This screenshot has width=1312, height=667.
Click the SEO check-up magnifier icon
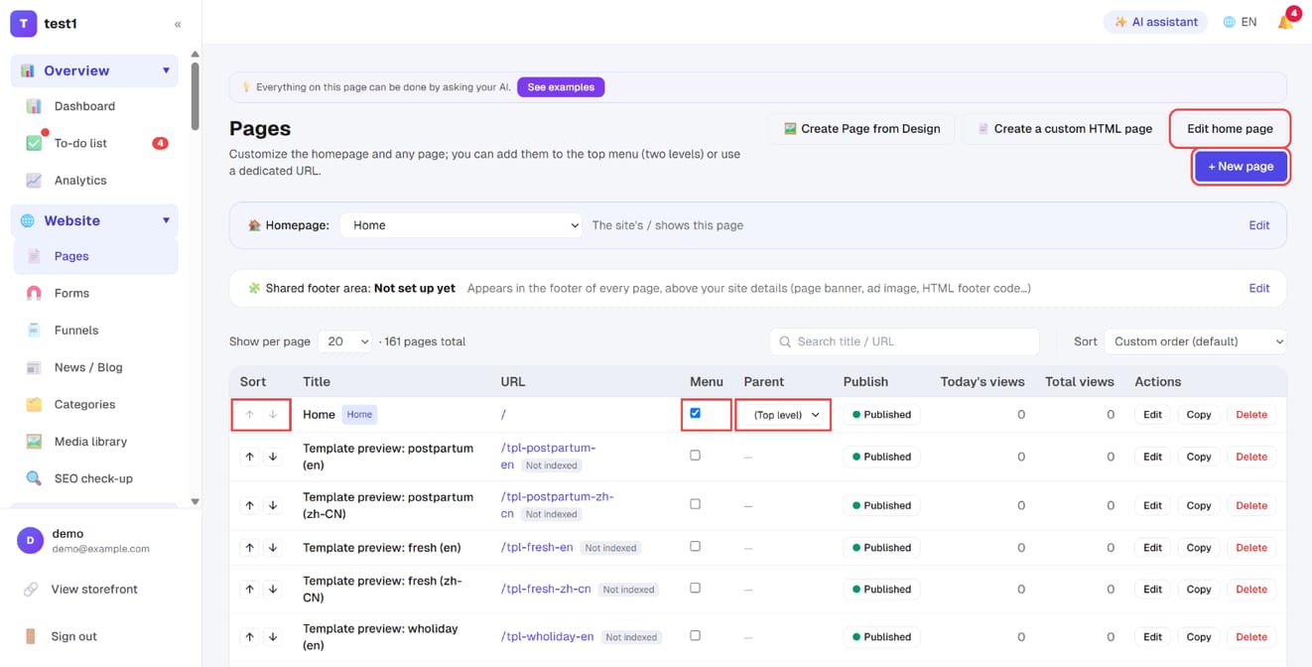(34, 478)
